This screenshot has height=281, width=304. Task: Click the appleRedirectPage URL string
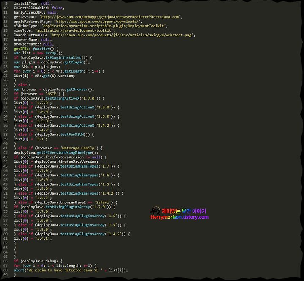(x=98, y=22)
